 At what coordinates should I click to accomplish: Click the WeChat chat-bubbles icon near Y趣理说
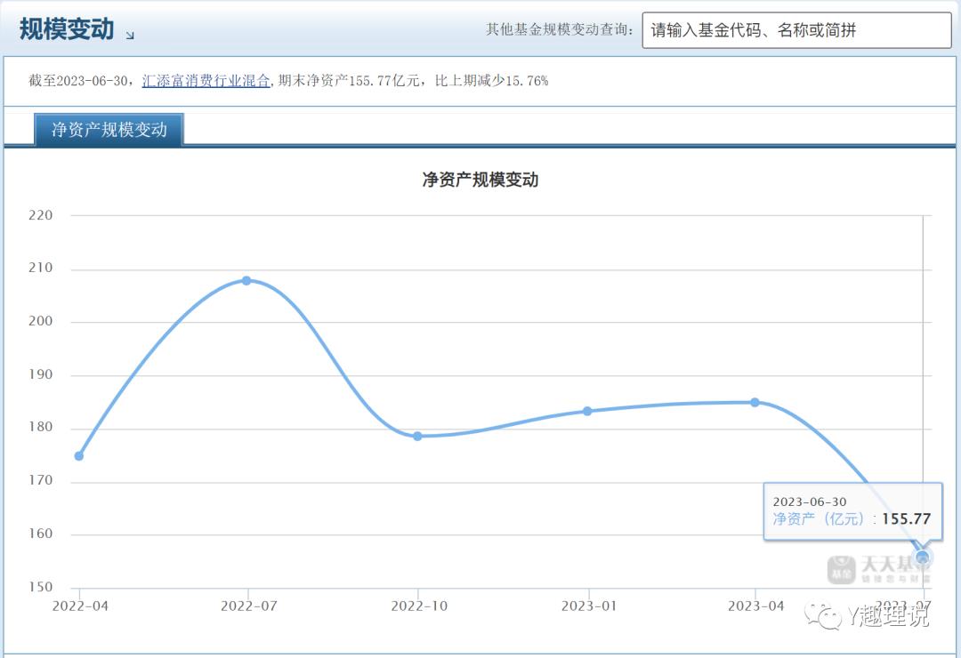(826, 614)
